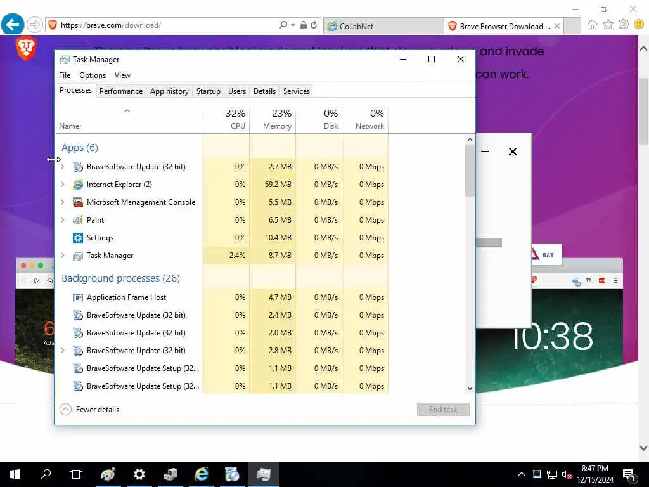This screenshot has height=487, width=649.
Task: Close the Brave Browser Download tab
Action: point(557,26)
